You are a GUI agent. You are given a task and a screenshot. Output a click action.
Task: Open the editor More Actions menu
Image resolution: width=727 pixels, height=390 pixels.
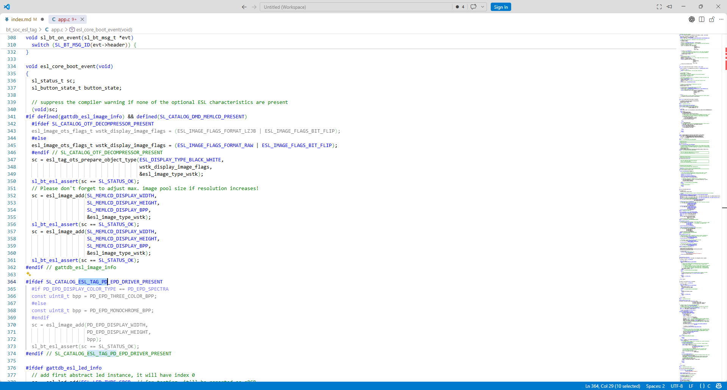[721, 19]
